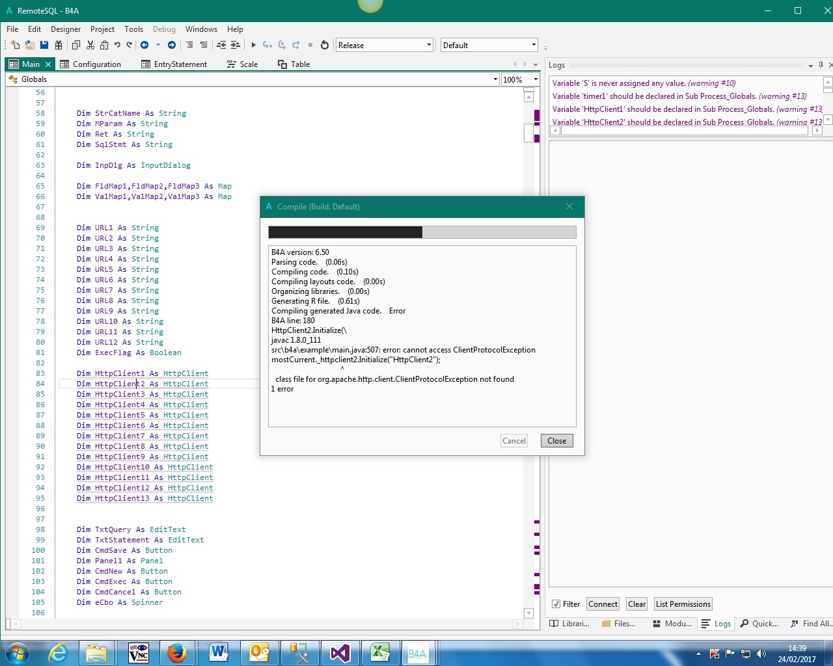
Task: Expand the Globals sub selector dropdown
Action: pos(495,79)
